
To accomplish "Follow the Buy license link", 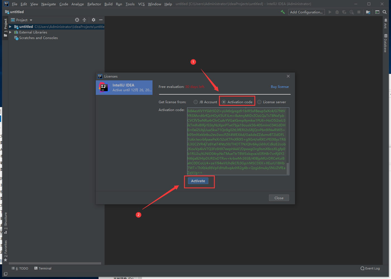I will (x=280, y=87).
